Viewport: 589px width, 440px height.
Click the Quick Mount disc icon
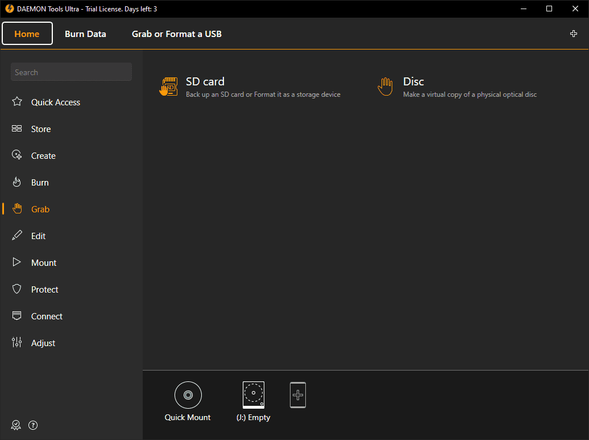(188, 395)
